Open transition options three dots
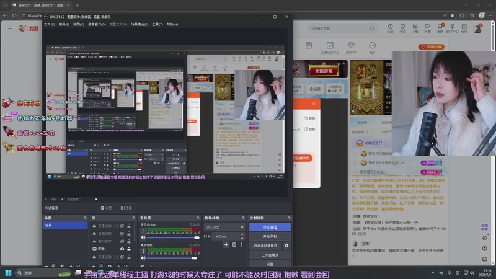Viewport: 496px width, 279px height. pos(242,245)
